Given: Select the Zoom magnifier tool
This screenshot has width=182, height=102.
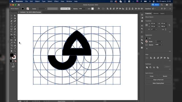Looking at the screenshot, I should (15, 51).
